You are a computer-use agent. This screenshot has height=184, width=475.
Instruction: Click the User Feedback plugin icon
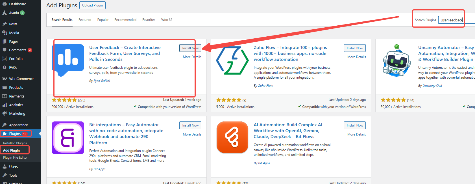(68, 60)
